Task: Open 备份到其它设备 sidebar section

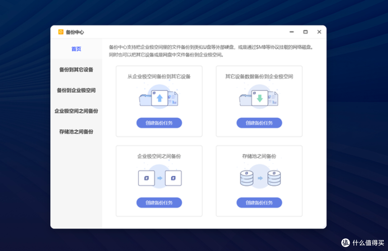Action: click(76, 70)
